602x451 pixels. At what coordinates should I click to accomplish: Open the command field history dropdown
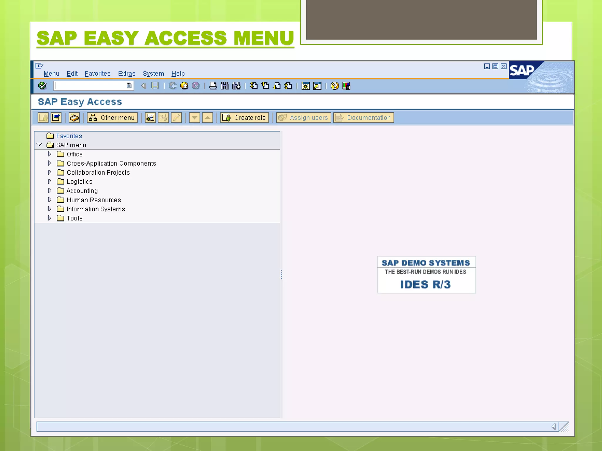[129, 85]
